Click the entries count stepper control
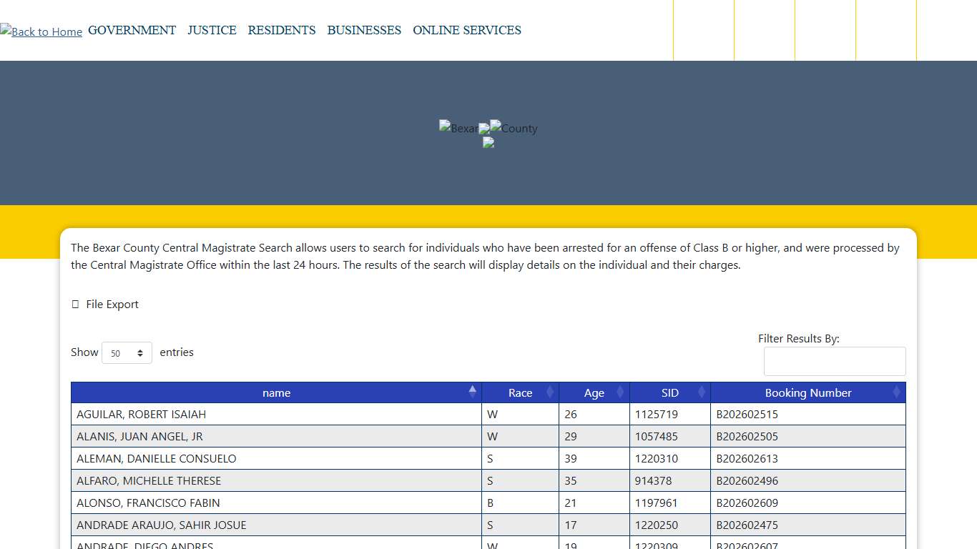The width and height of the screenshot is (977, 549). (x=142, y=352)
